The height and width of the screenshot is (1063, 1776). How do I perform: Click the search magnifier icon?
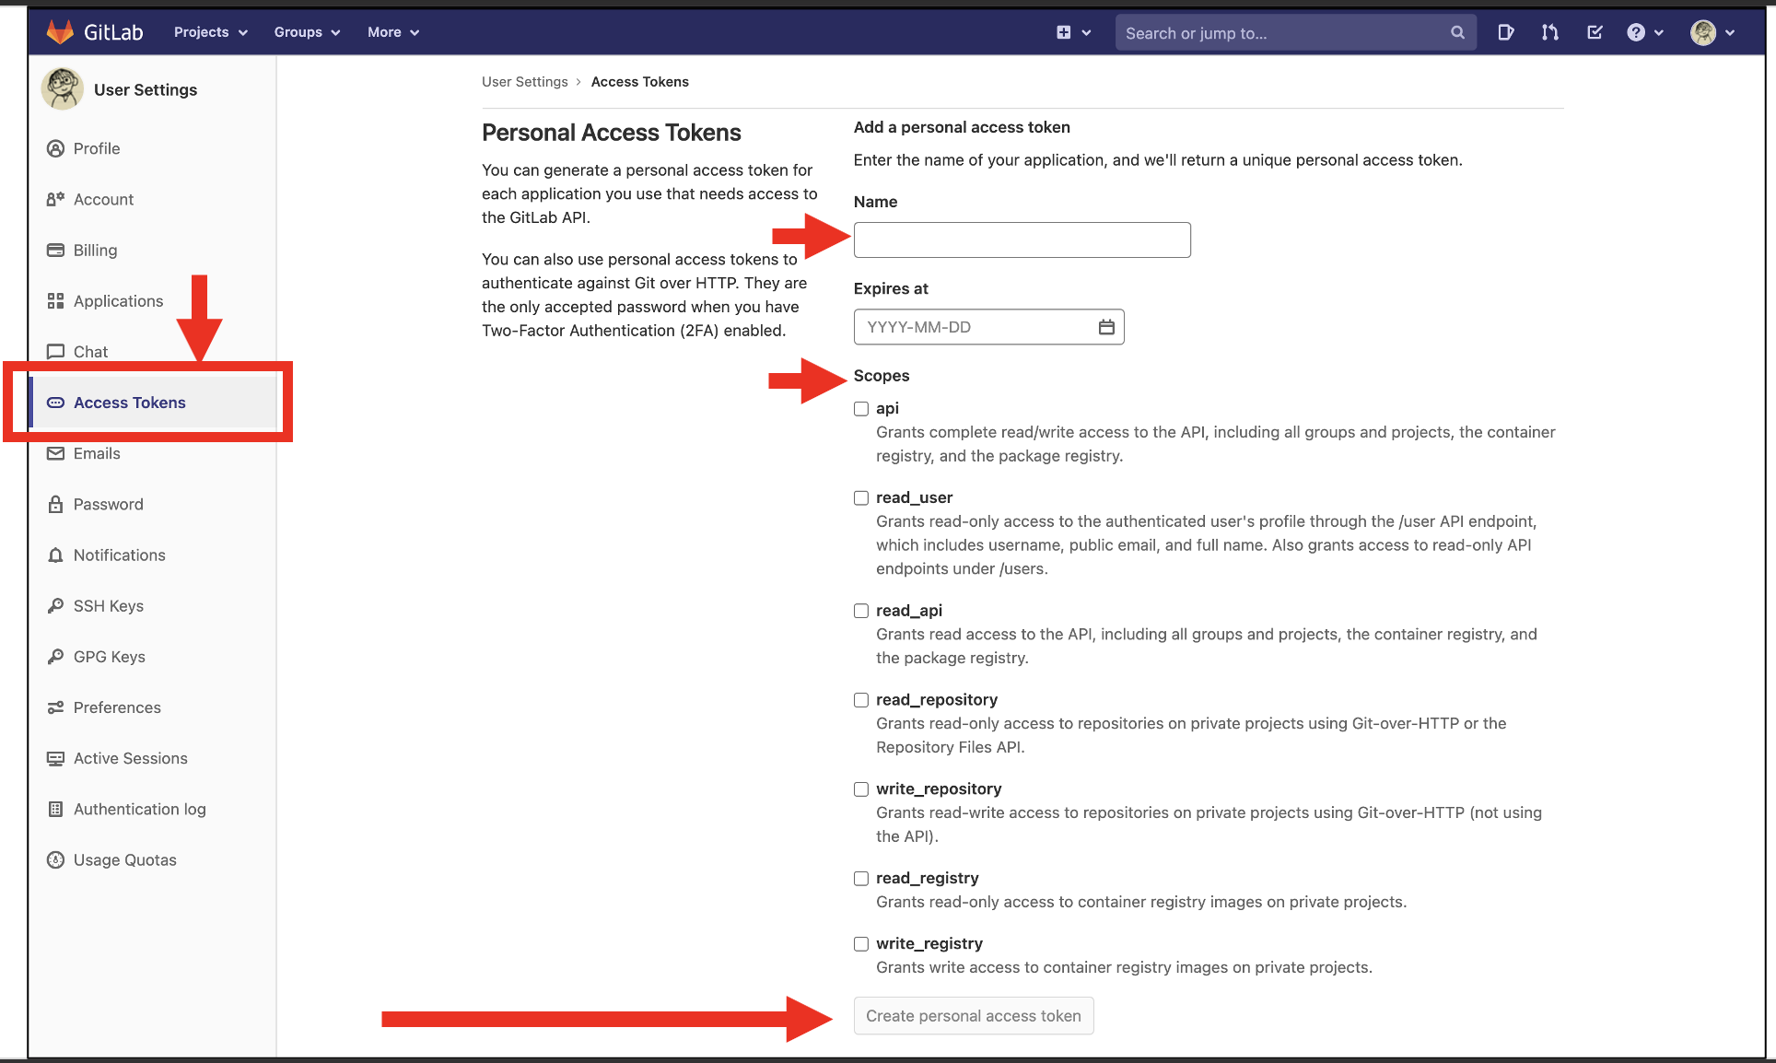coord(1457,32)
